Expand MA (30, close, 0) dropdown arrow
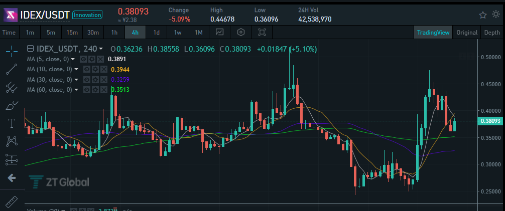The width and height of the screenshot is (505, 211). (76, 80)
